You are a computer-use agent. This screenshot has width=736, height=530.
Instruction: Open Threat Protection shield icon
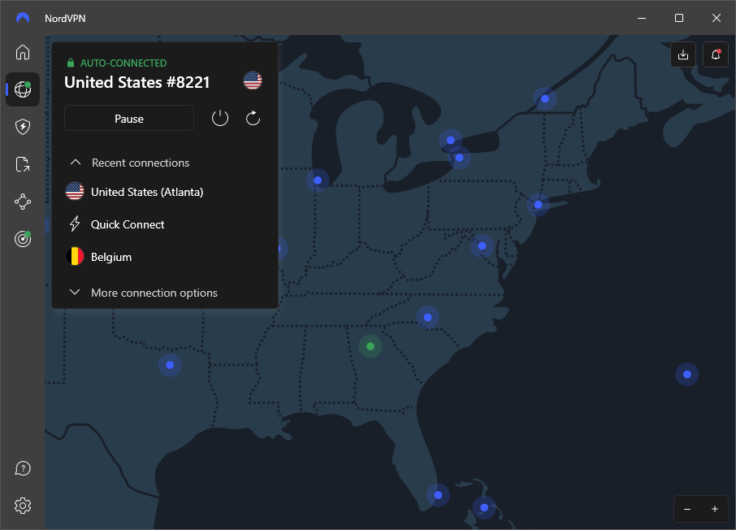(23, 127)
